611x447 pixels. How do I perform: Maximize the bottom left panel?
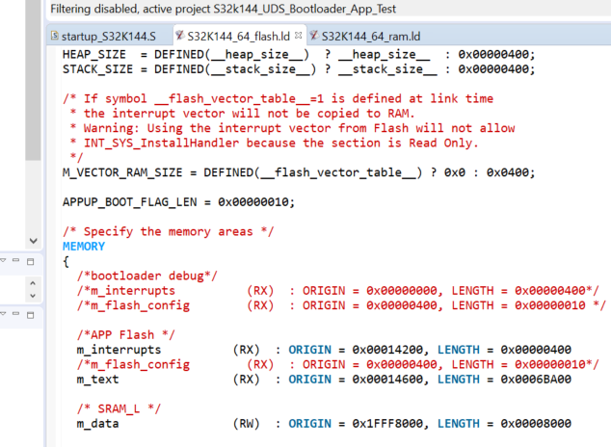(31, 315)
